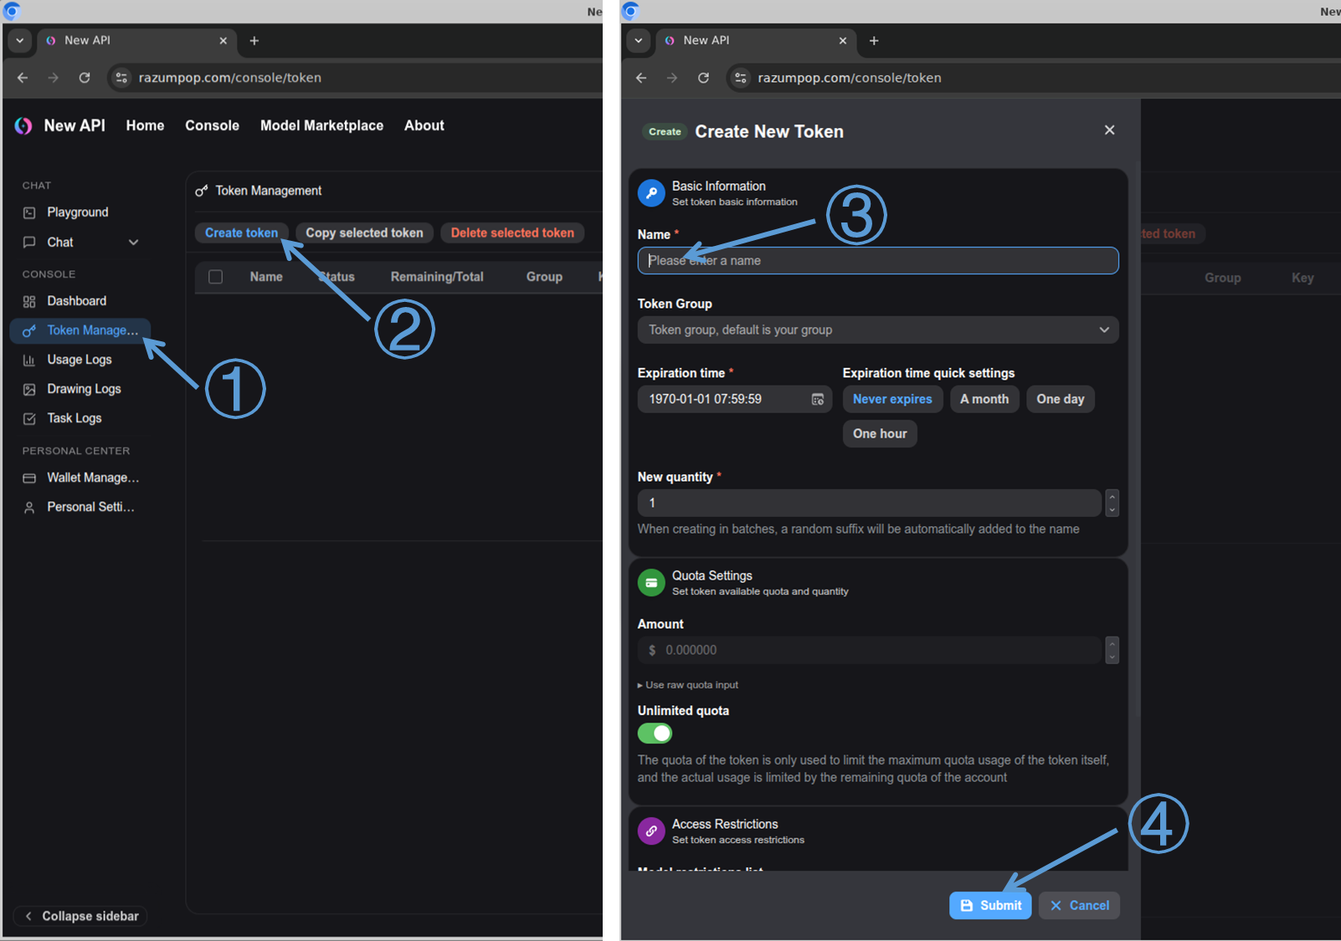The width and height of the screenshot is (1341, 941).
Task: Click the purple Access Restrictions link icon
Action: tap(651, 831)
